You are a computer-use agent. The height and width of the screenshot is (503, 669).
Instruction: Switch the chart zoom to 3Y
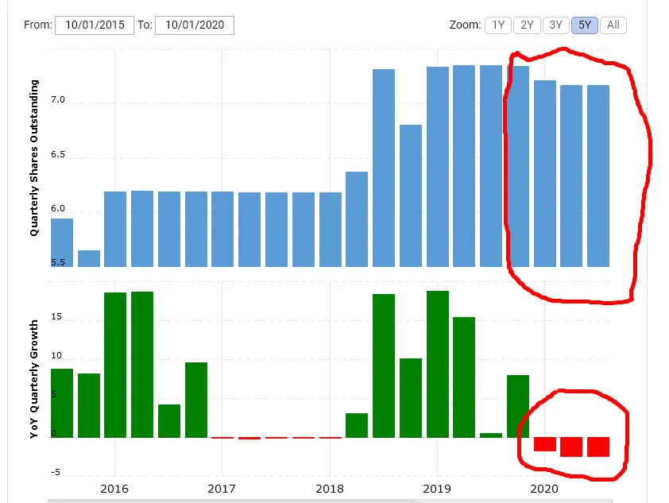coord(555,25)
